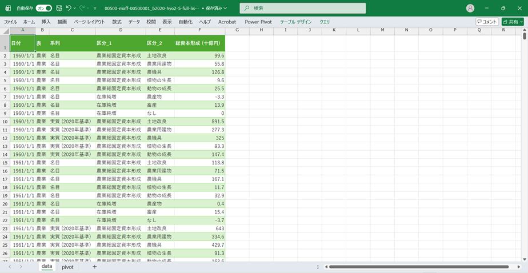
Task: Add a new sheet with plus icon
Action: click(95, 267)
